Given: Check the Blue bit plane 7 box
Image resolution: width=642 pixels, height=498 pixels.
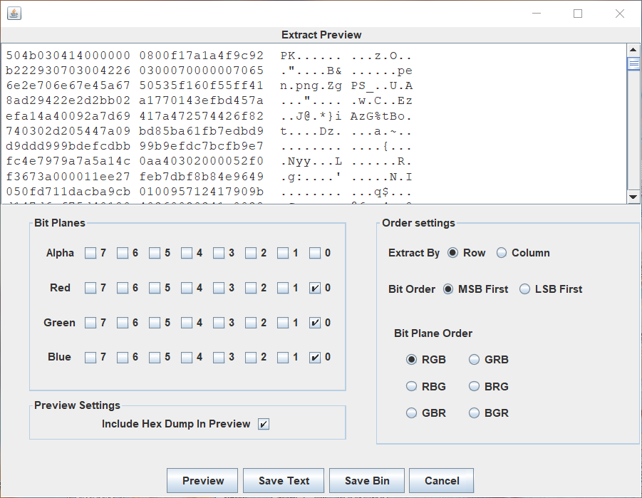Looking at the screenshot, I should point(90,357).
